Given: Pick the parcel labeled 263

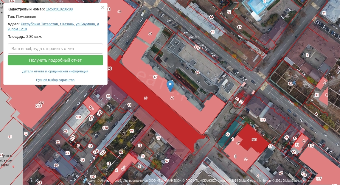Looking at the screenshot, I should coord(41,103).
